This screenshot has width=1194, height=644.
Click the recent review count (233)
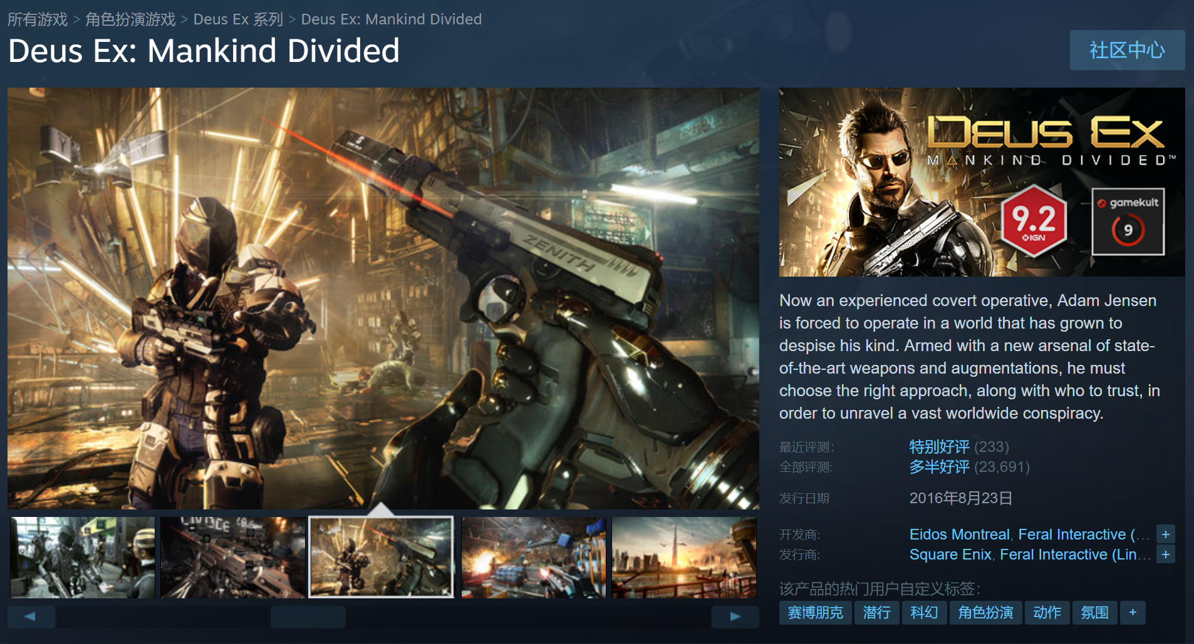992,447
